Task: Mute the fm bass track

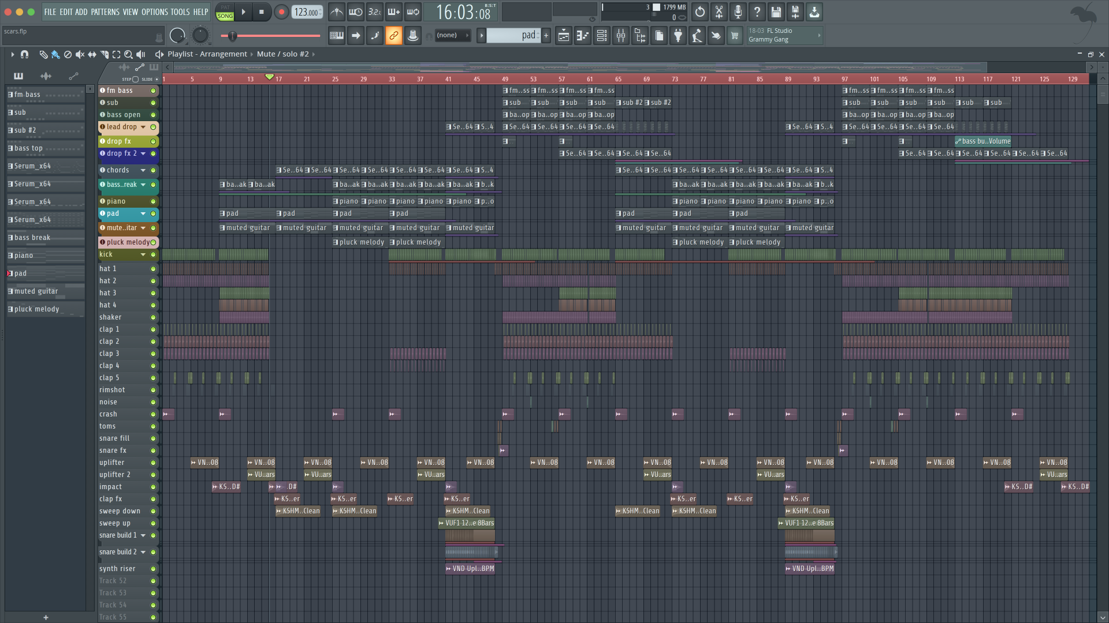Action: tap(153, 91)
